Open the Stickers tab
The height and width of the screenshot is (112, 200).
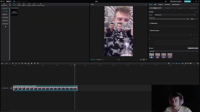pyautogui.click(x=19, y=4)
